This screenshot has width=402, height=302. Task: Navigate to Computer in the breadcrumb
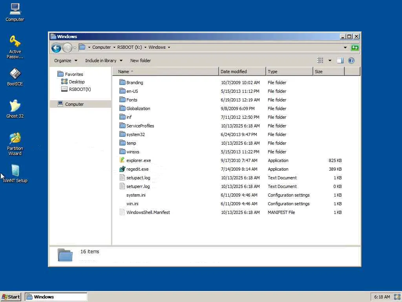pos(102,47)
